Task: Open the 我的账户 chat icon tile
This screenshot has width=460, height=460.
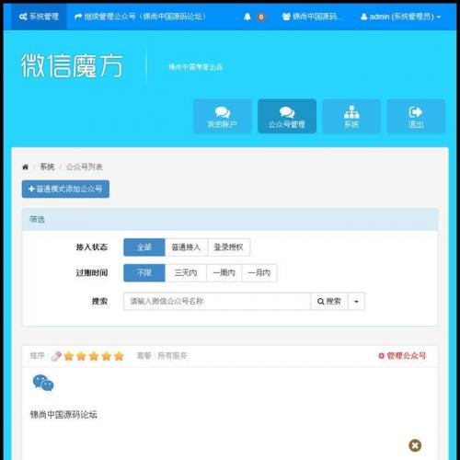Action: click(x=223, y=116)
